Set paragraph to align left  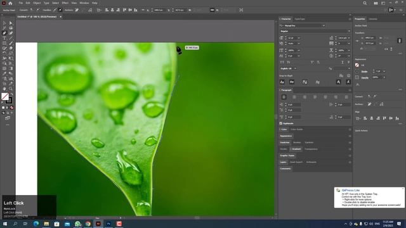pyautogui.click(x=284, y=97)
